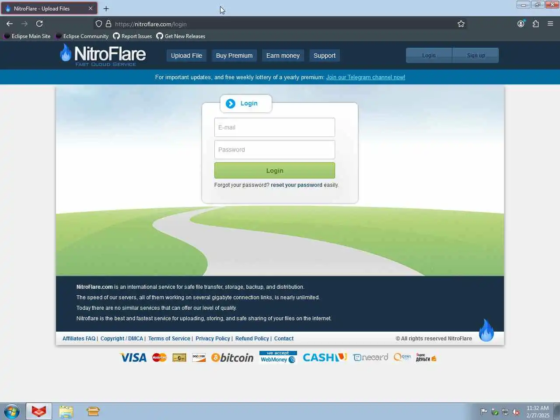Click the Onecard payment logo

click(x=371, y=357)
